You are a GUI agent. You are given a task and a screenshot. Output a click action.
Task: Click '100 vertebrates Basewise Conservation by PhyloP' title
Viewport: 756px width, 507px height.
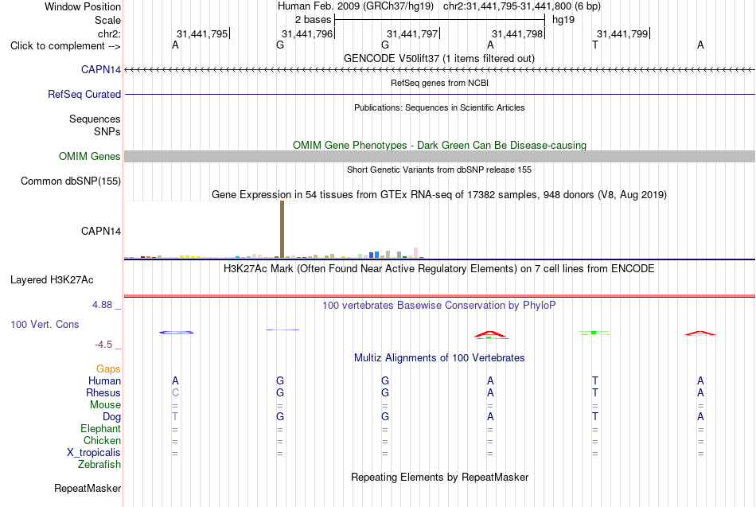[x=439, y=306]
